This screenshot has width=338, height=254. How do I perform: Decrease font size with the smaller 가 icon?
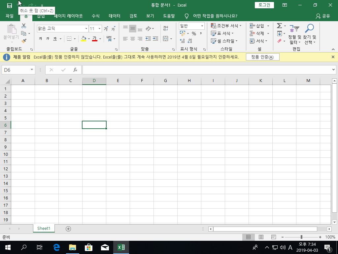(x=114, y=28)
